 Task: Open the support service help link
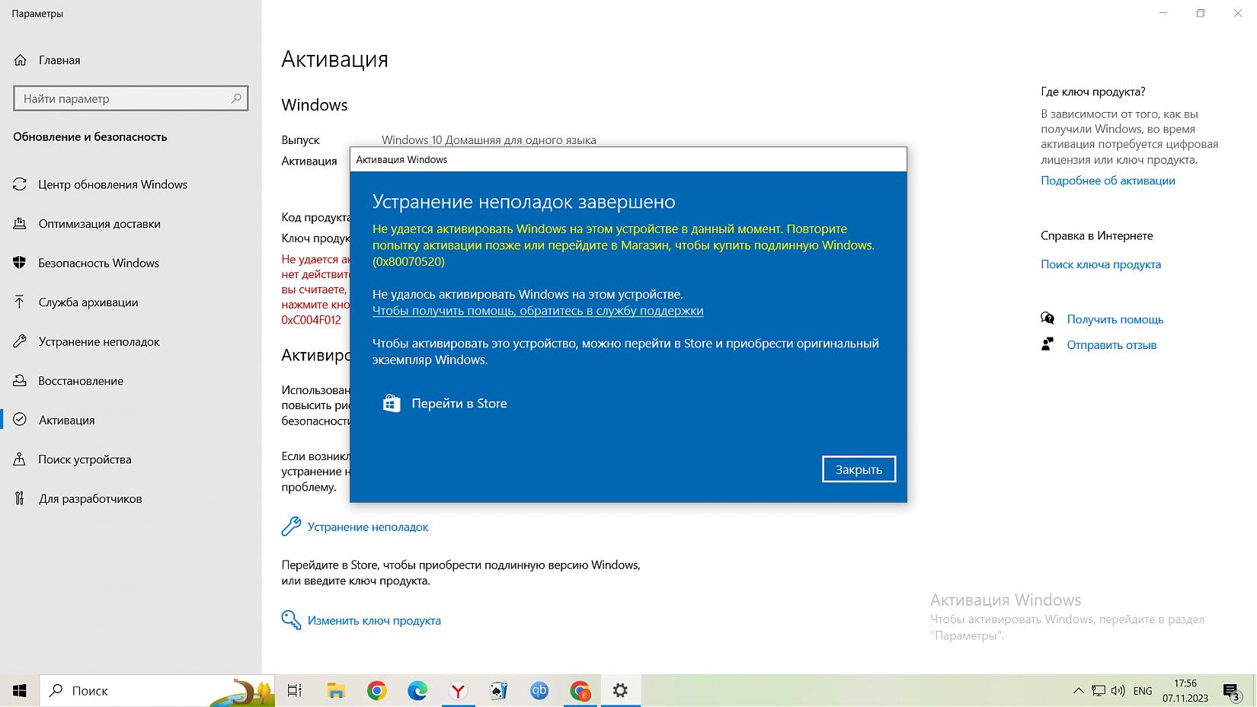[x=537, y=311]
